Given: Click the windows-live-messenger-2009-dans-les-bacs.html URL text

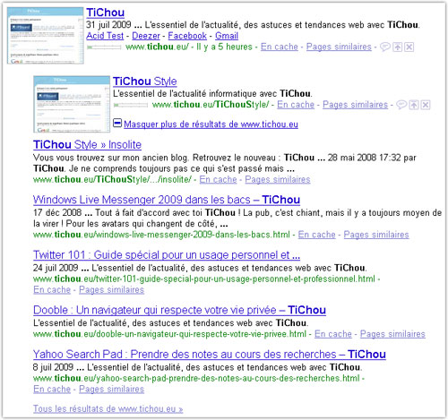Looking at the screenshot, I should (x=161, y=235).
